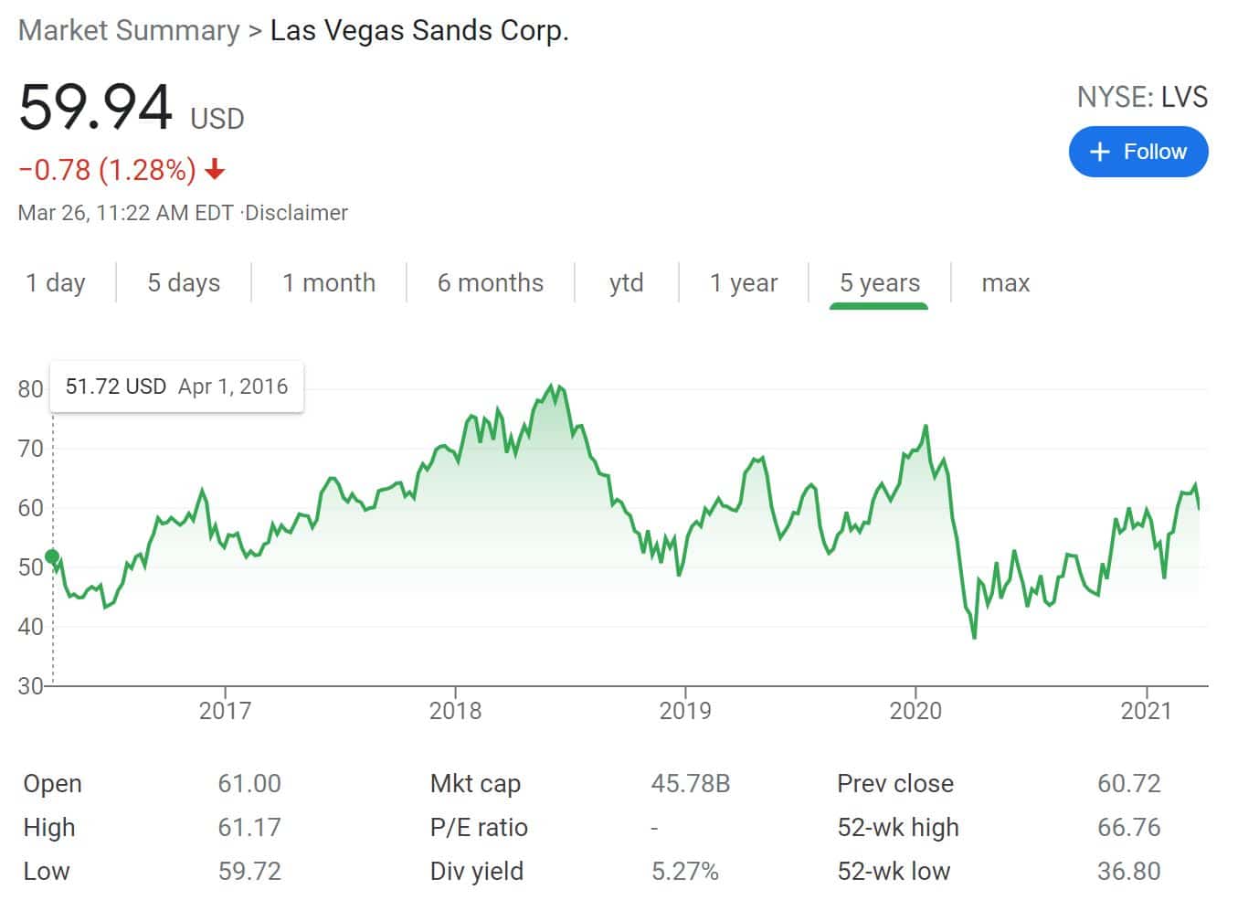This screenshot has height=911, width=1259.
Task: Toggle the 5 years range selection
Action: point(880,282)
